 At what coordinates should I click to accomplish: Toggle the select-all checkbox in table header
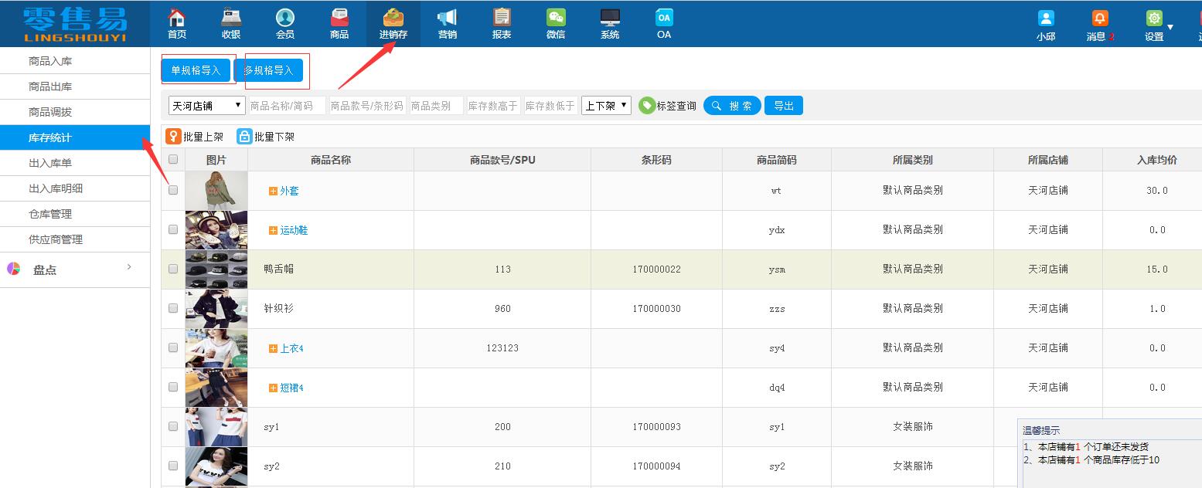[173, 160]
